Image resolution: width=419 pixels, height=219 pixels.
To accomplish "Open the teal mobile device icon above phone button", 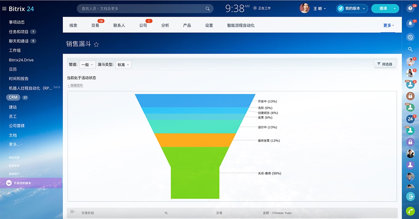I will click(410, 196).
